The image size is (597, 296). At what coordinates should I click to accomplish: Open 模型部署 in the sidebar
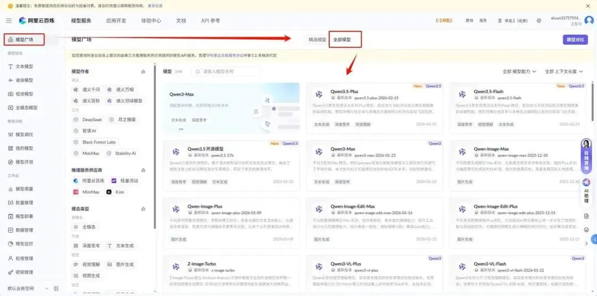24,216
